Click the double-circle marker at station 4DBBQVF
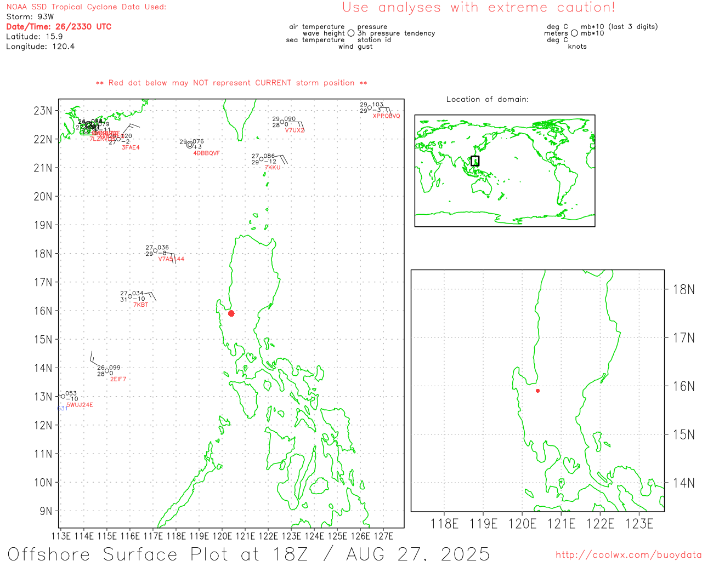The image size is (702, 561). point(190,145)
